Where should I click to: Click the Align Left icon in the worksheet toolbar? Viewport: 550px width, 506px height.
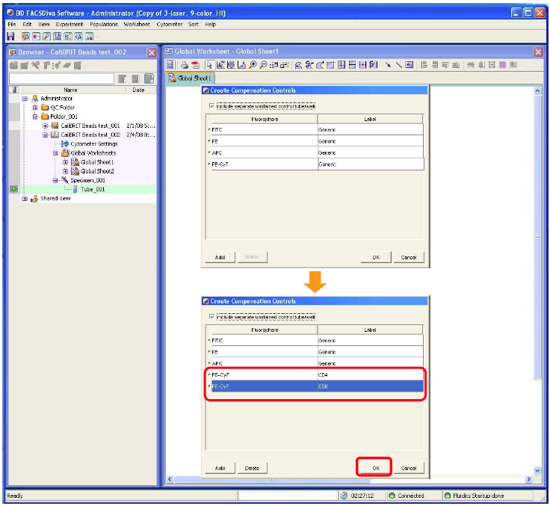tap(424, 65)
